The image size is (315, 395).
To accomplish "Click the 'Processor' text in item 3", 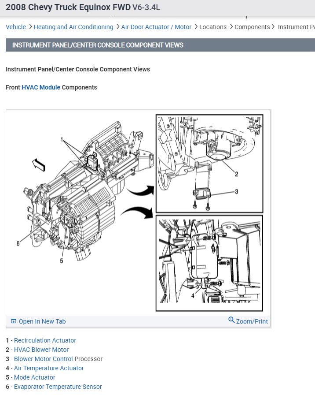I will (88, 359).
